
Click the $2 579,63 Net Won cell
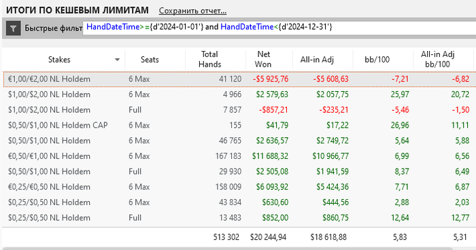[272, 94]
